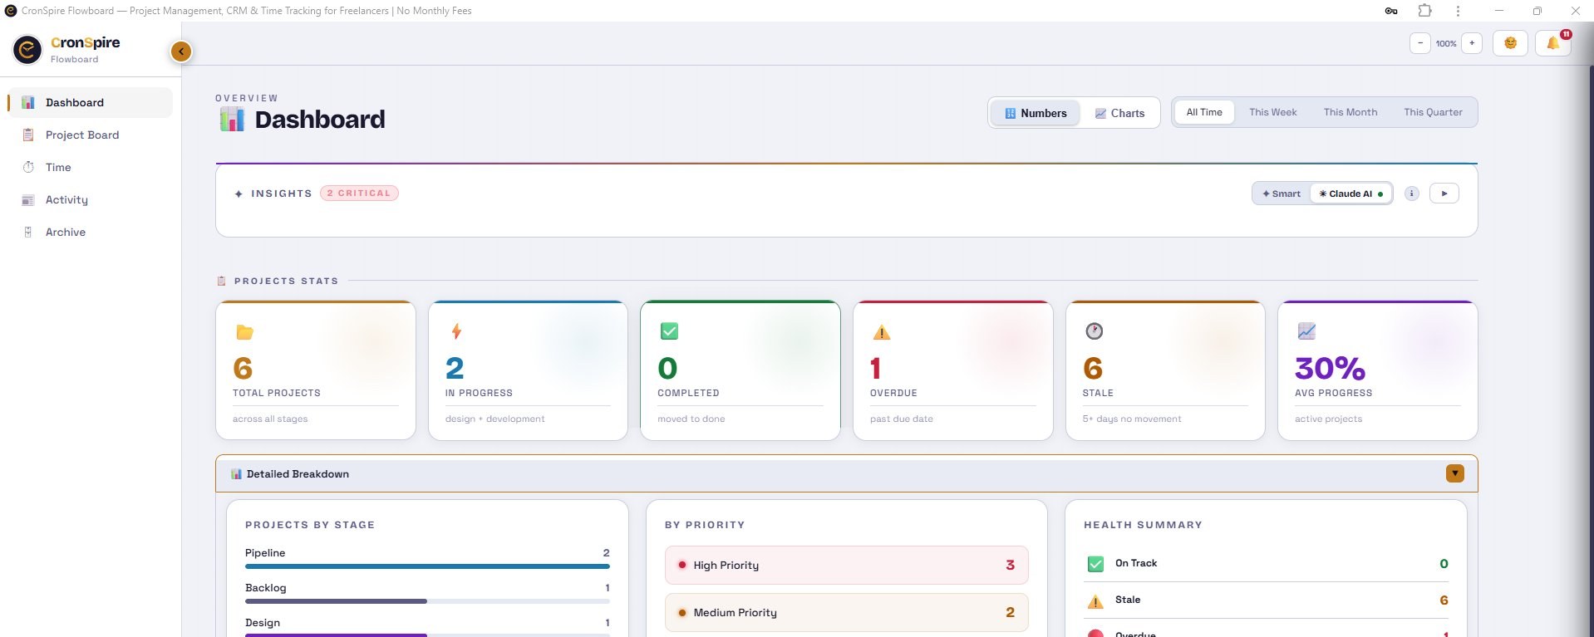Open the notifications bell
1594x637 pixels.
coord(1552,43)
